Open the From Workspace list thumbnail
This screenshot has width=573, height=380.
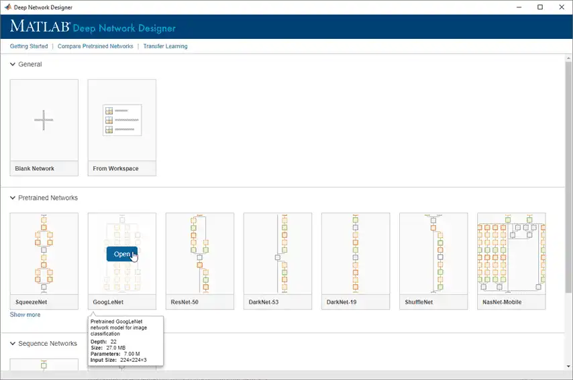[x=121, y=120]
